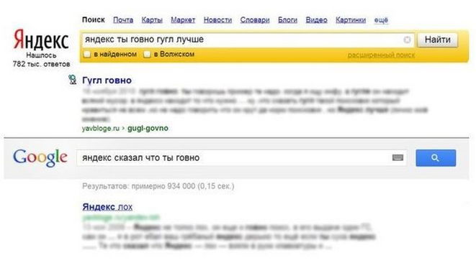Toggle the 'в Волжском' checkbox
The image size is (476, 276).
coord(147,55)
